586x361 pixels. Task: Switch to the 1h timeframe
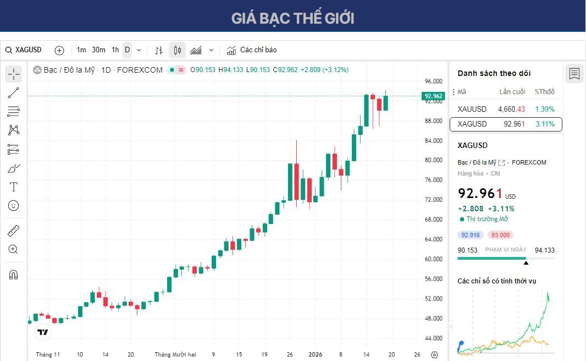(x=114, y=50)
